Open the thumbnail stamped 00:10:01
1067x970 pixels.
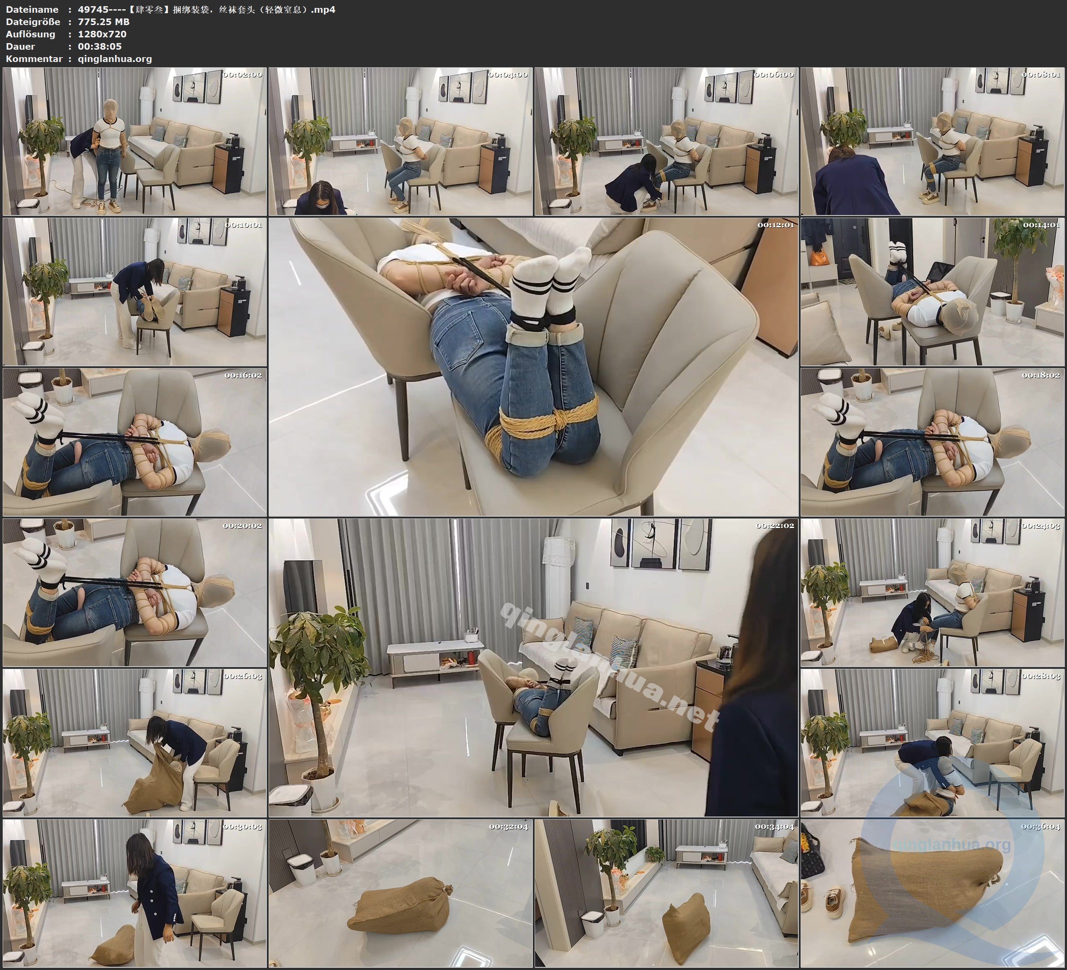[x=135, y=292]
